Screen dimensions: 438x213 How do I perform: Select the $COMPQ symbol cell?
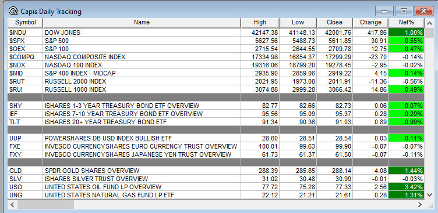[25, 57]
